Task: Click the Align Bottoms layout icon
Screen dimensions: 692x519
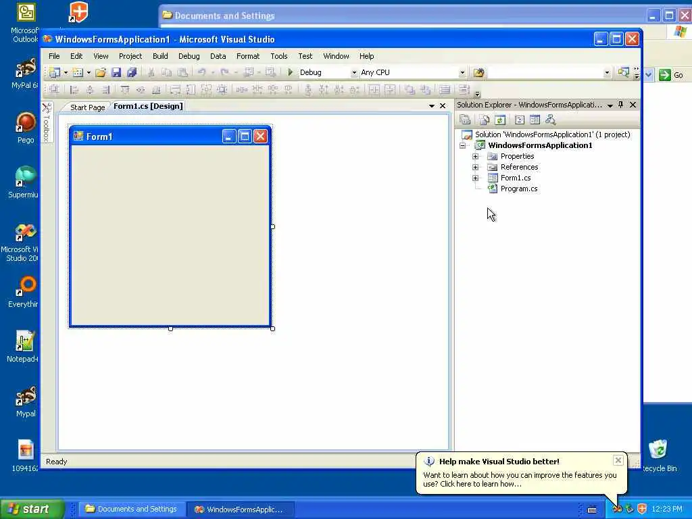Action: click(156, 90)
